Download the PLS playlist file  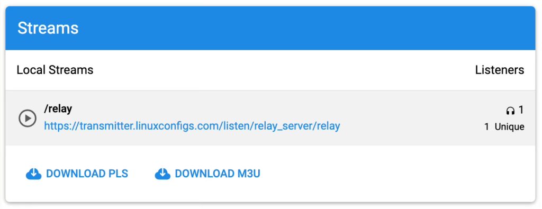coord(77,174)
